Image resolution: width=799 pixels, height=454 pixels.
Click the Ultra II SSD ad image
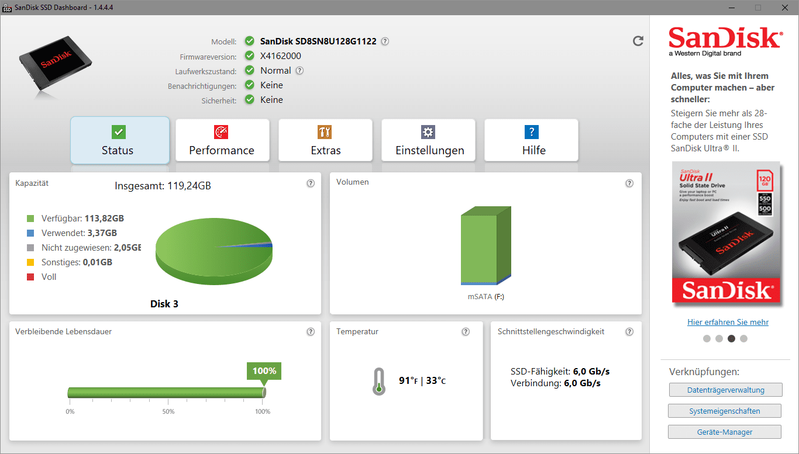[x=725, y=233]
